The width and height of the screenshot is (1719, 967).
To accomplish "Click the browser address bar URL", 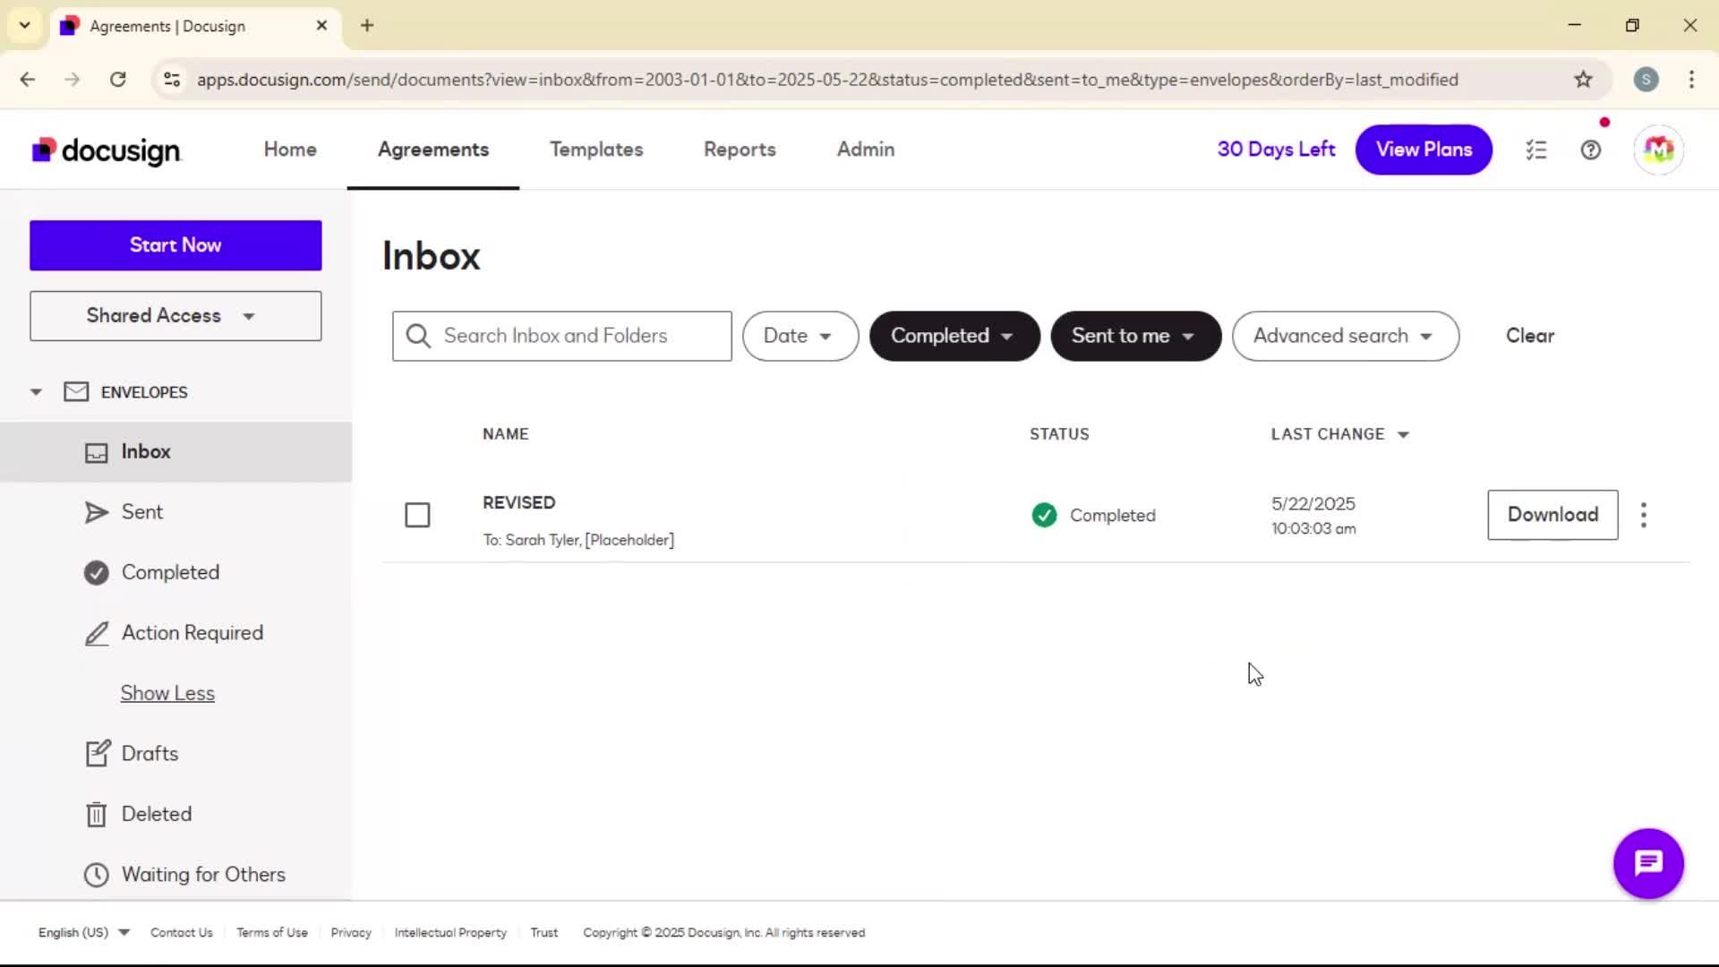I will point(827,80).
